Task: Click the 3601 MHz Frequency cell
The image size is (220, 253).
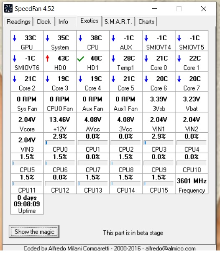Action: (x=192, y=184)
